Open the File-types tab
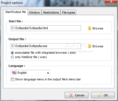 tap(68, 12)
